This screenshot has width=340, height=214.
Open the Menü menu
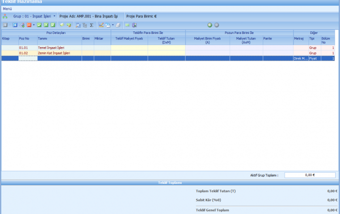[x=7, y=9]
